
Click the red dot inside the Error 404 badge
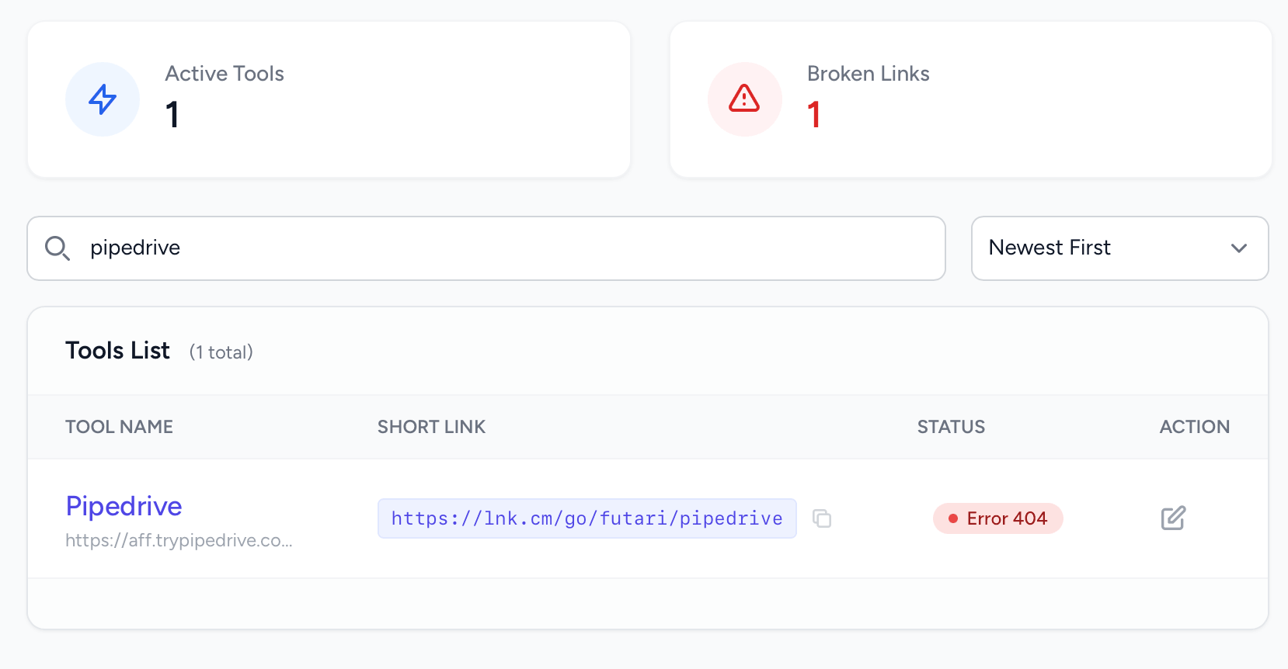[952, 518]
